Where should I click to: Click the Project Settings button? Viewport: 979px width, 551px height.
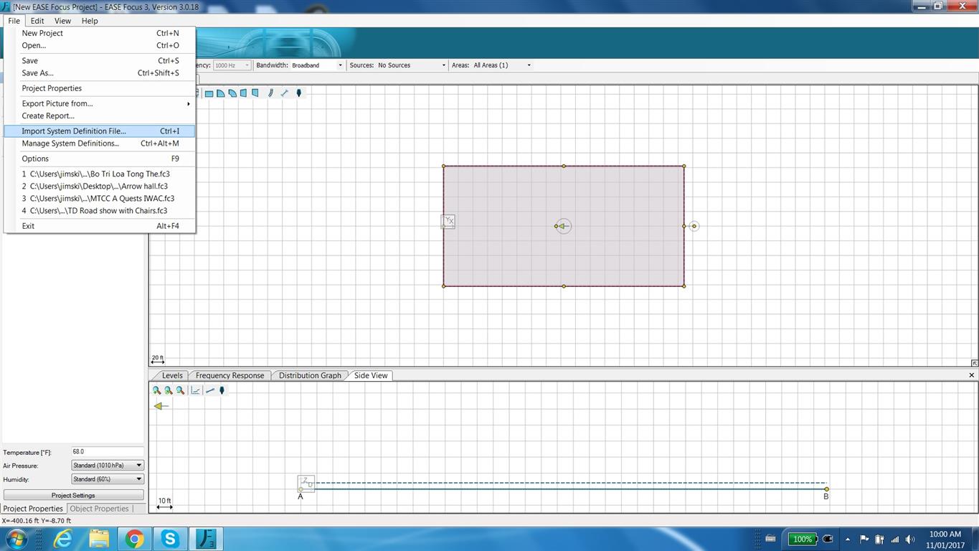point(73,495)
